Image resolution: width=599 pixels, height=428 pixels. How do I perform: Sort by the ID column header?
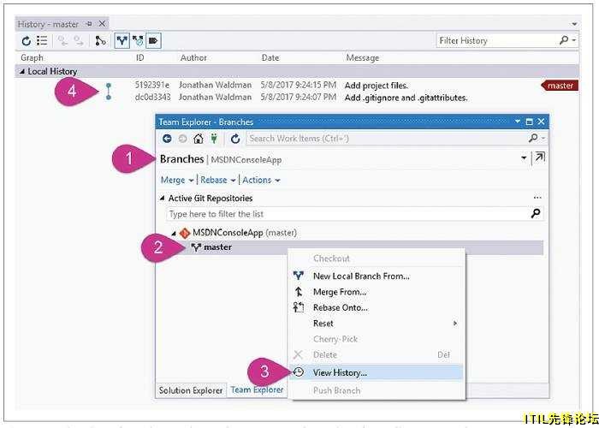coord(139,57)
